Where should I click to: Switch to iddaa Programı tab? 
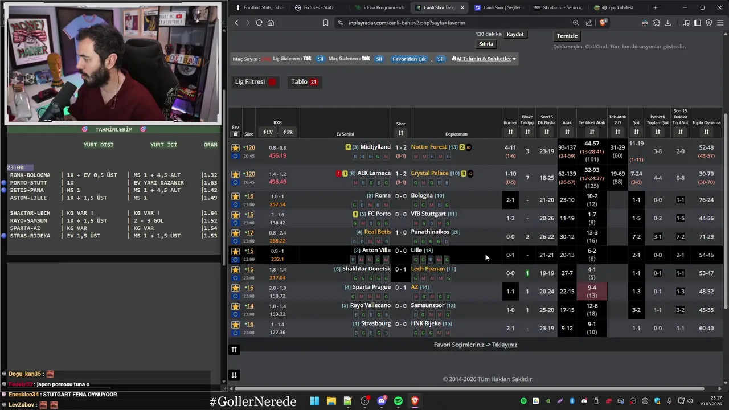(x=379, y=7)
